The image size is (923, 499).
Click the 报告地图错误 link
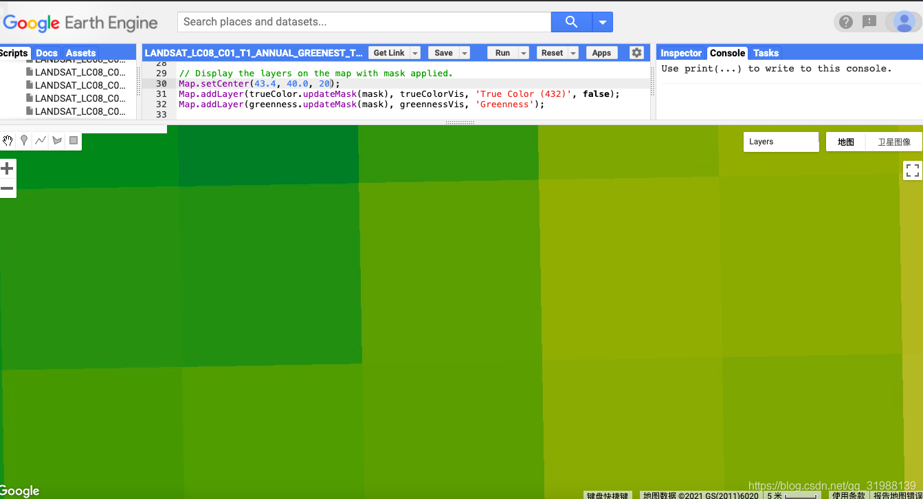896,495
